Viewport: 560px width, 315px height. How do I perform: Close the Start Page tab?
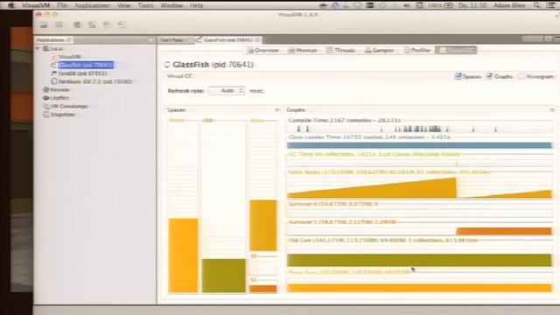189,39
